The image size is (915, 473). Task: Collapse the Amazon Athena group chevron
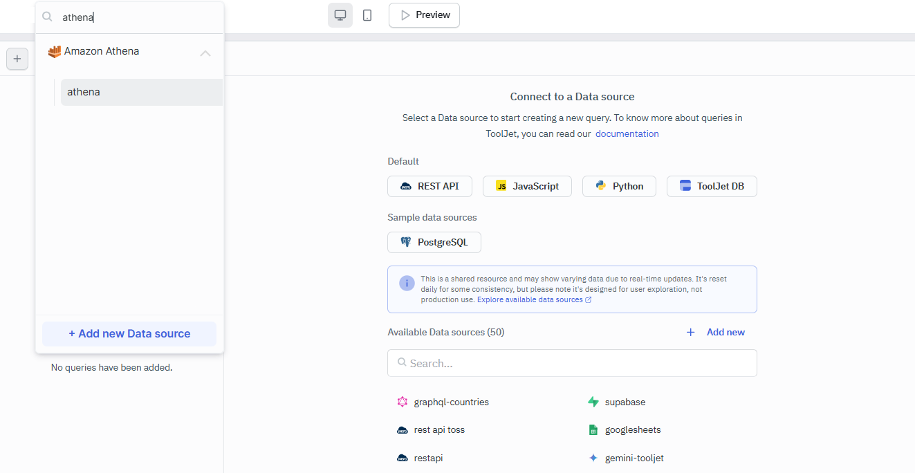pos(205,53)
